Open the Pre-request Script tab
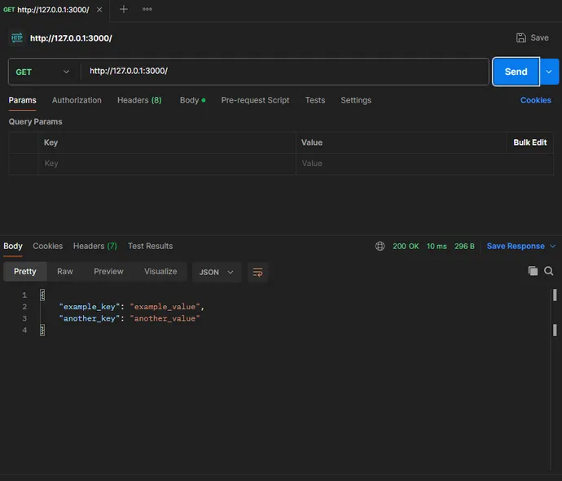 (255, 100)
